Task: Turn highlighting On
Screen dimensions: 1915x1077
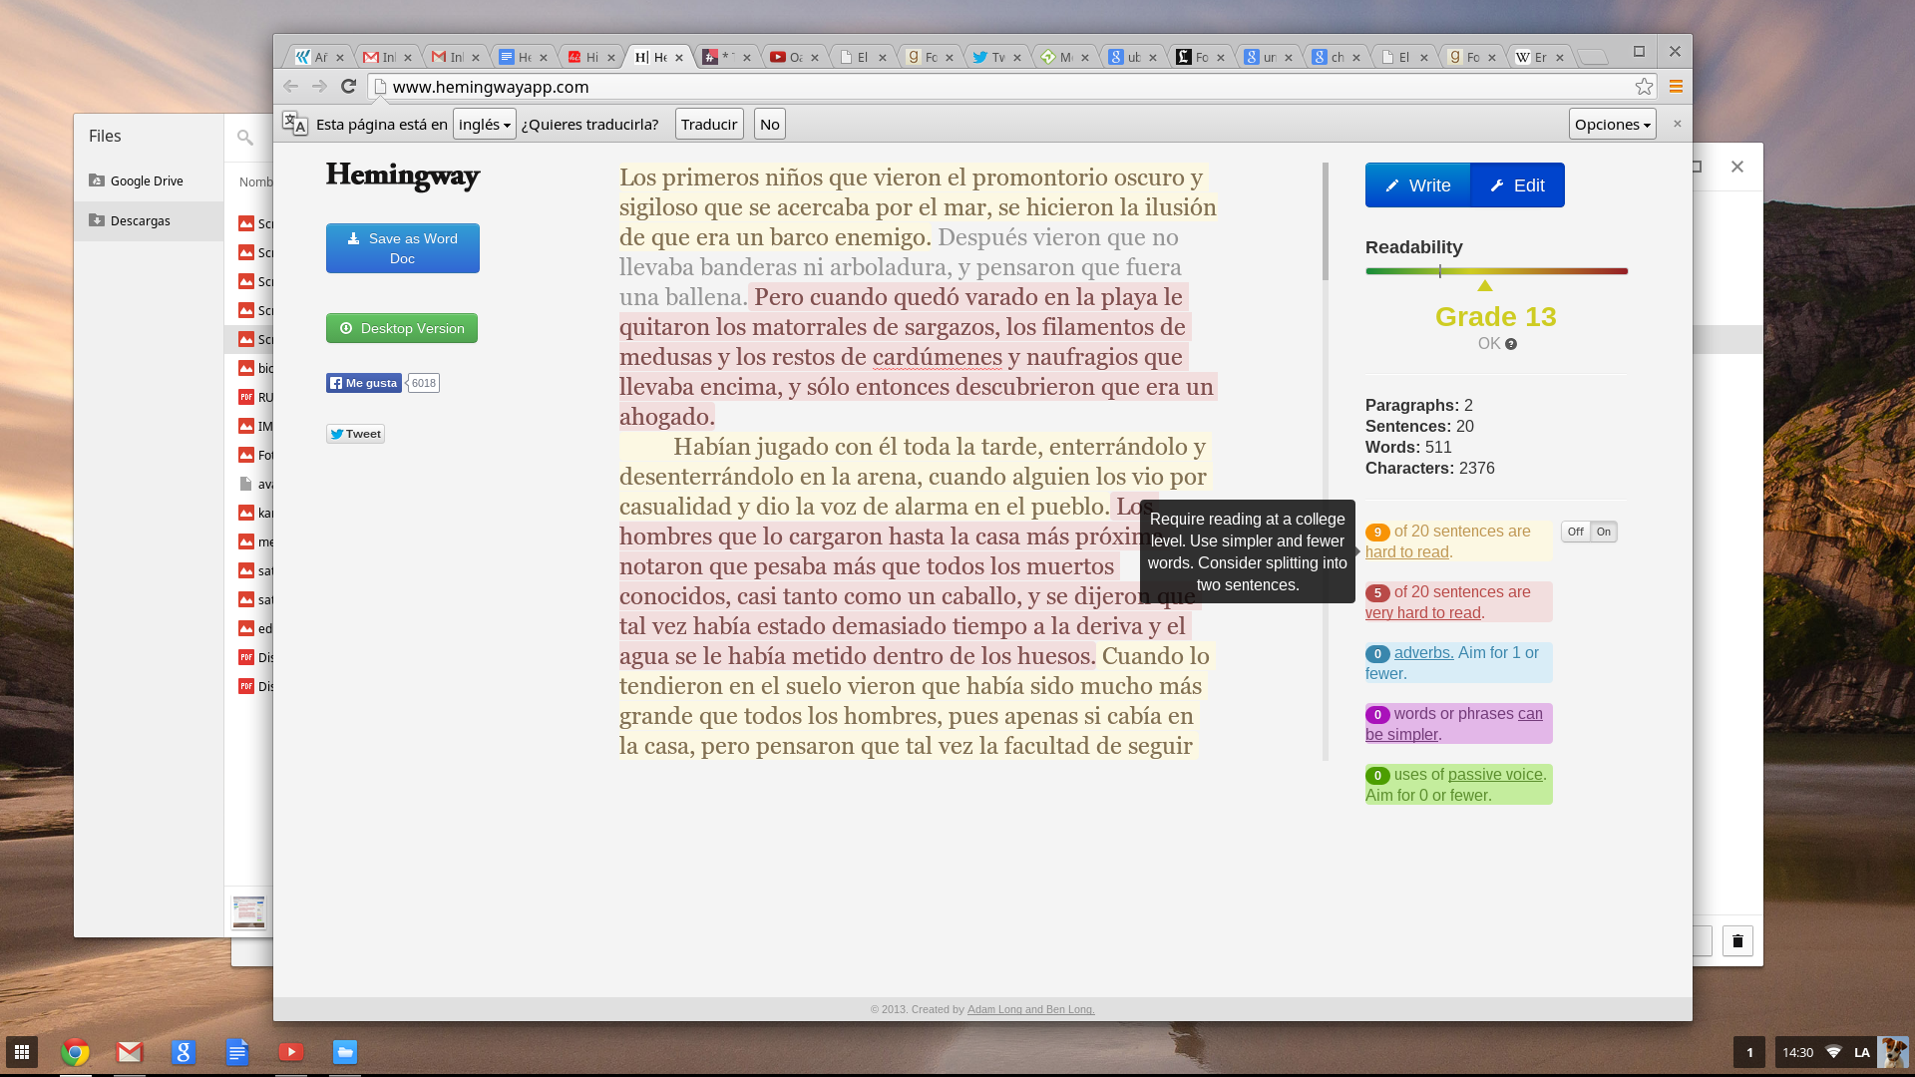Action: coord(1603,532)
